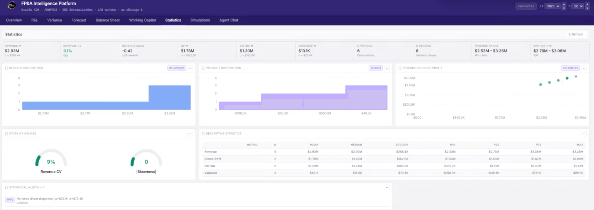Image resolution: width=594 pixels, height=210 pixels.
Task: Click the Variance Distribution panel drag handle
Action: click(x=203, y=68)
